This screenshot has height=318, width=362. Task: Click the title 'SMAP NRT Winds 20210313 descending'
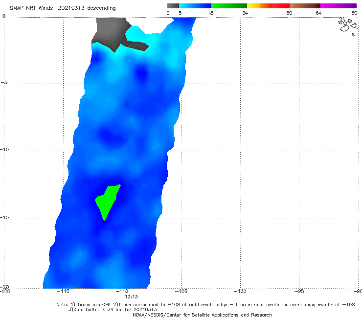coord(63,8)
